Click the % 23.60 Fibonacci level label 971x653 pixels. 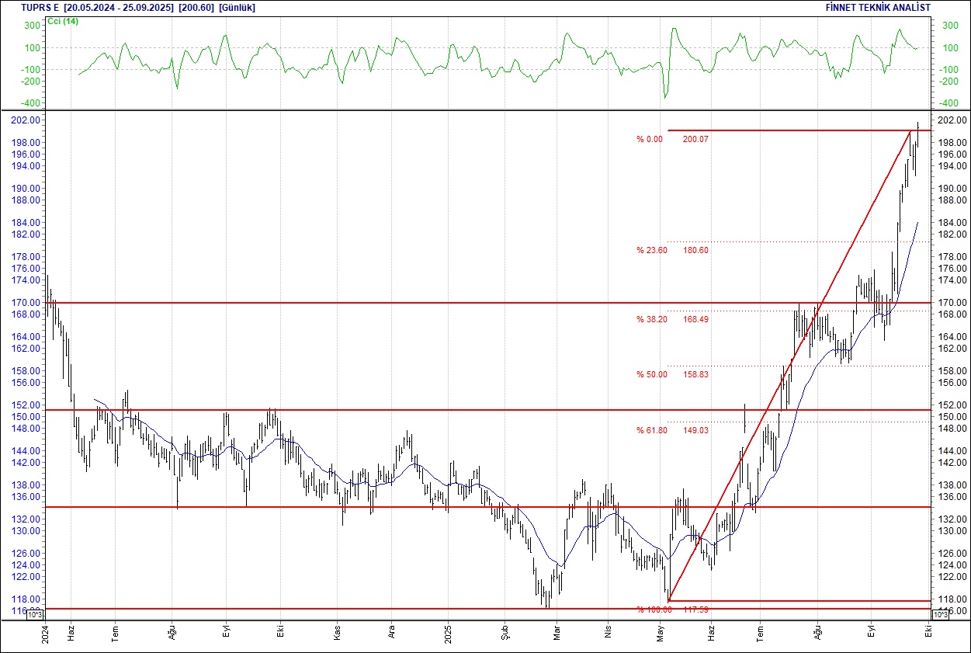[x=652, y=250]
